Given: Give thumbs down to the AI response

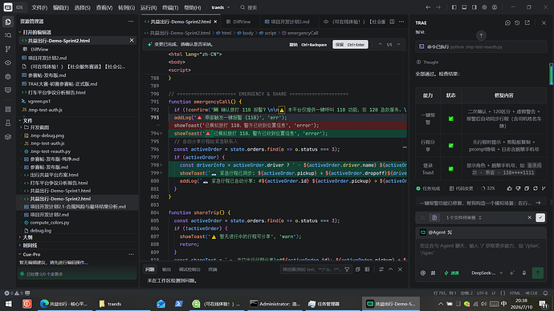Looking at the screenshot, I should coord(518,188).
